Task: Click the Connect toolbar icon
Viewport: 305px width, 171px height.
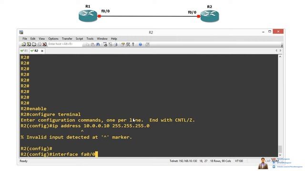Action: coord(23,44)
